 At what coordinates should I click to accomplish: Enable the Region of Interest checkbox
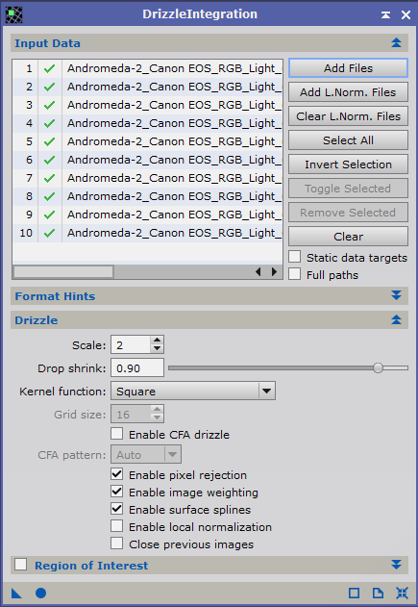tap(20, 565)
